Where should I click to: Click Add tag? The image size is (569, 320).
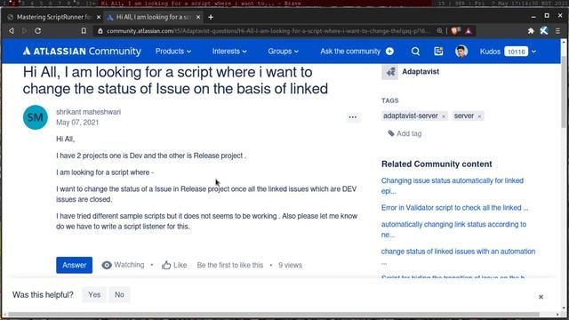pos(405,133)
